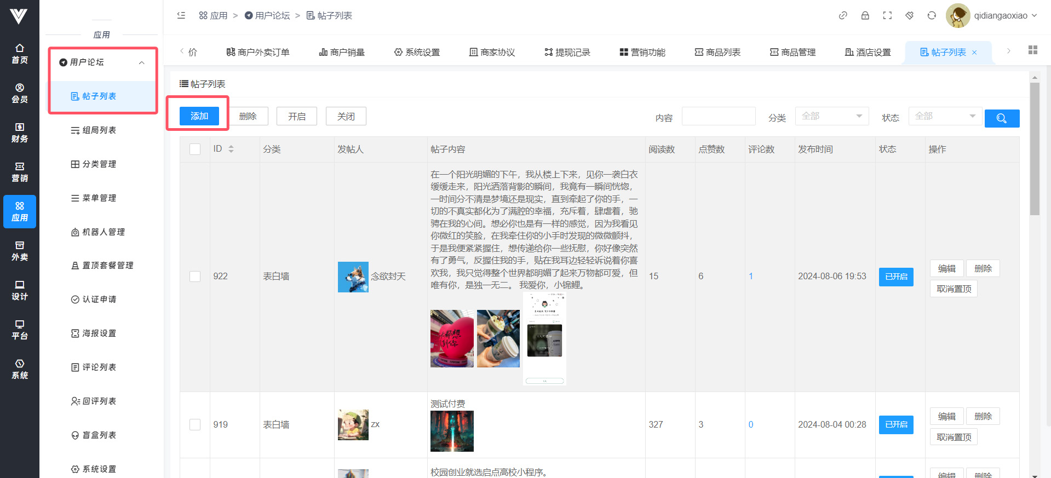Click the refresh icon in top header
This screenshot has height=478, width=1051.
[931, 15]
